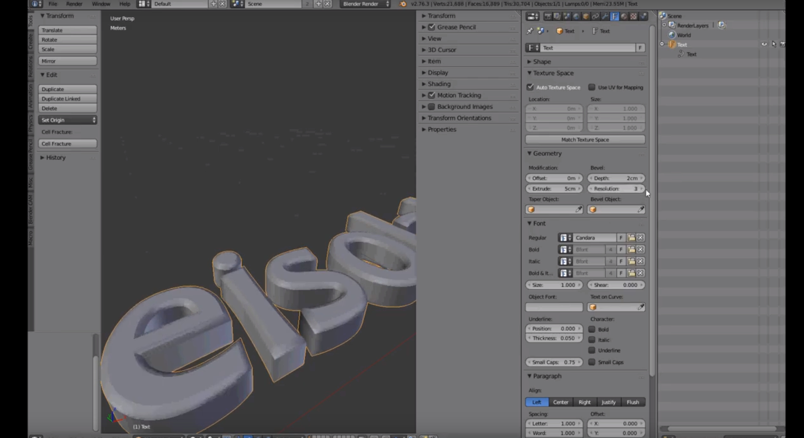The height and width of the screenshot is (438, 804).
Task: Toggle selectability cursor icon for Text in outliner
Action: 773,44
